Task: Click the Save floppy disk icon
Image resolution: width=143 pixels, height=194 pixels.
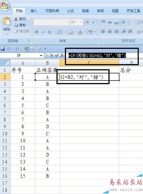Action: [3, 49]
